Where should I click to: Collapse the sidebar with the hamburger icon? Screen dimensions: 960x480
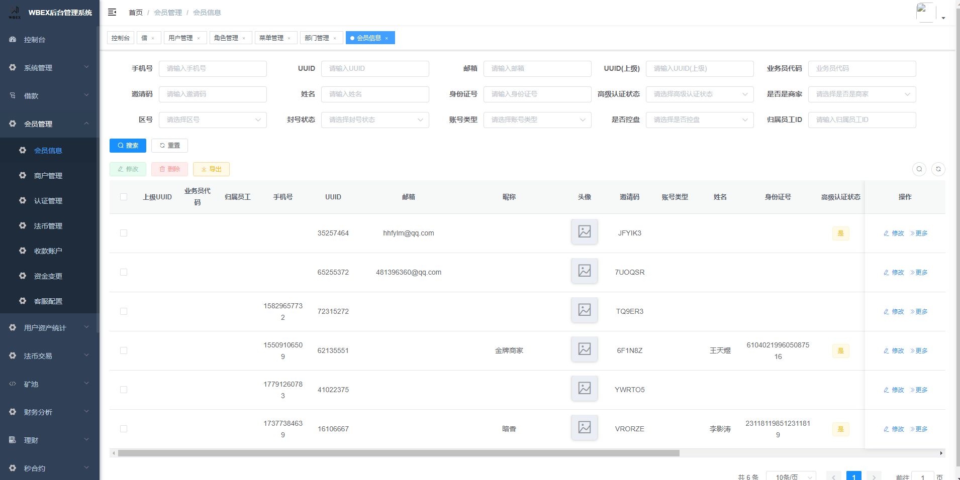112,12
